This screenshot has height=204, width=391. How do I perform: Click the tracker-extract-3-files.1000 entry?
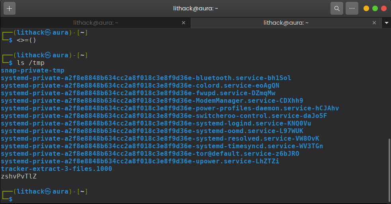(x=57, y=169)
